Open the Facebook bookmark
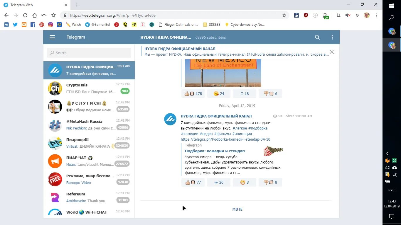 click(33, 25)
